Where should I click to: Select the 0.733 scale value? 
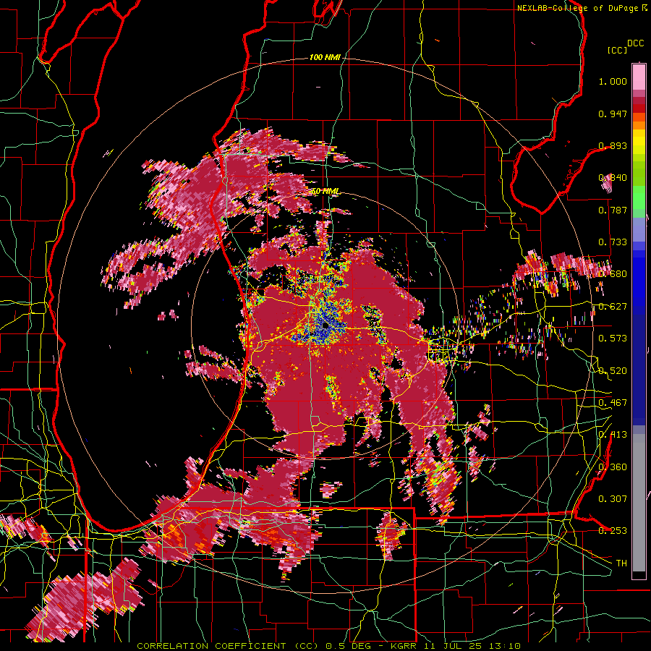coord(613,242)
